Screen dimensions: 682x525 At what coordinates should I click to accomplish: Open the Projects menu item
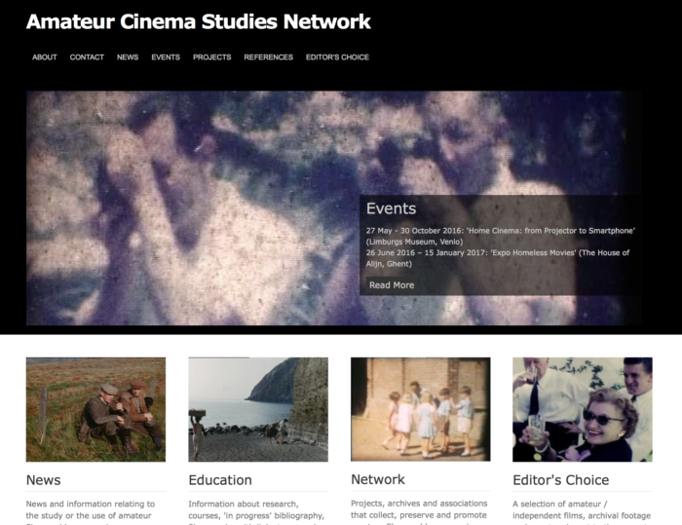coord(211,57)
